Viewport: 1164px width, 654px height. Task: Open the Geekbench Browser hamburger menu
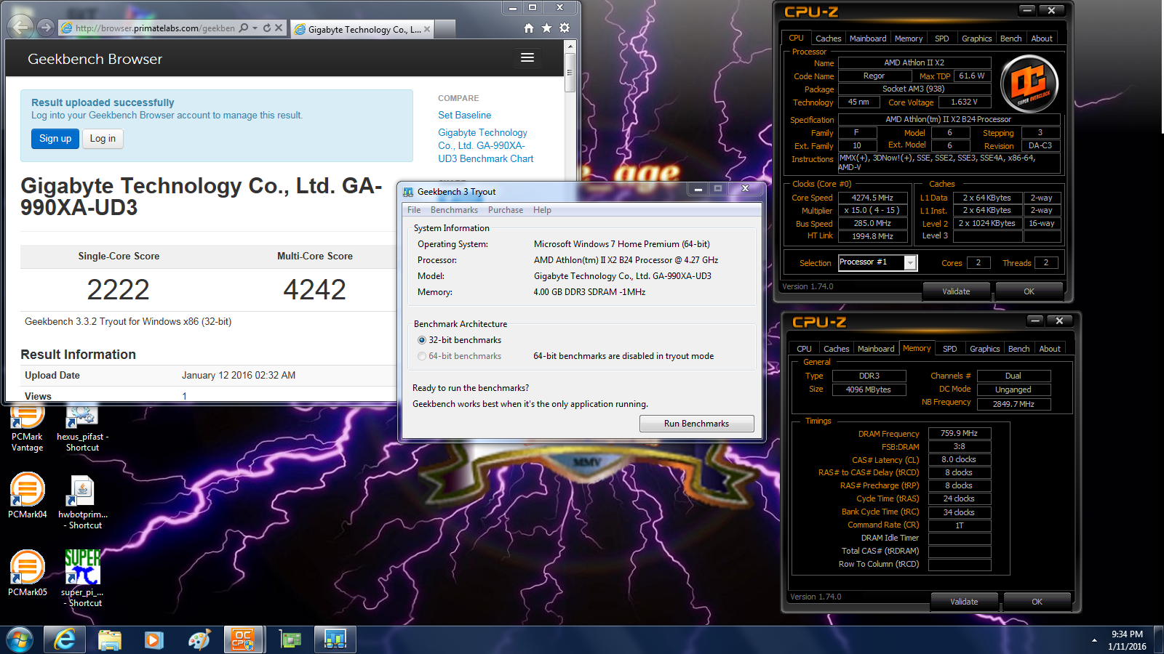coord(527,57)
